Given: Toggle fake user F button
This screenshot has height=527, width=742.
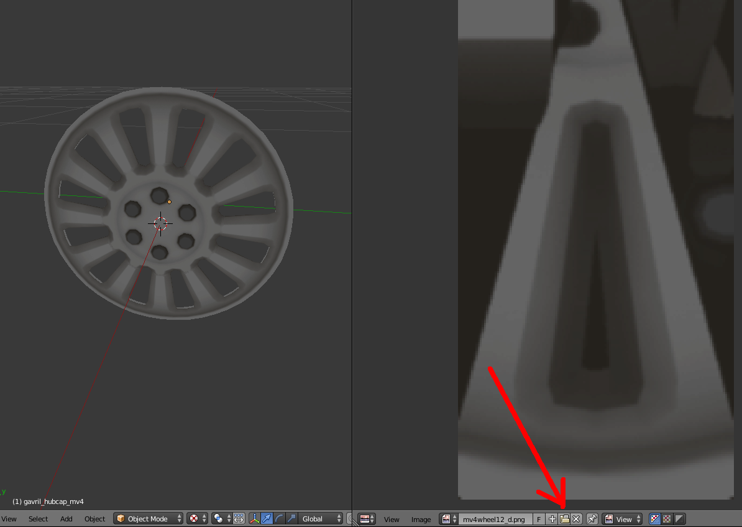Looking at the screenshot, I should 539,519.
